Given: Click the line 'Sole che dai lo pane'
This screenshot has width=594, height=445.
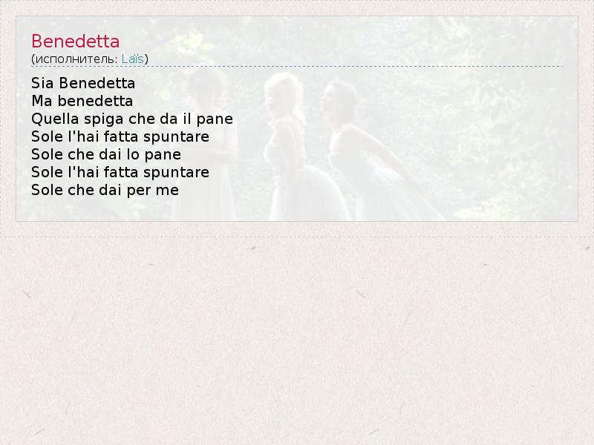Looking at the screenshot, I should coord(106,154).
